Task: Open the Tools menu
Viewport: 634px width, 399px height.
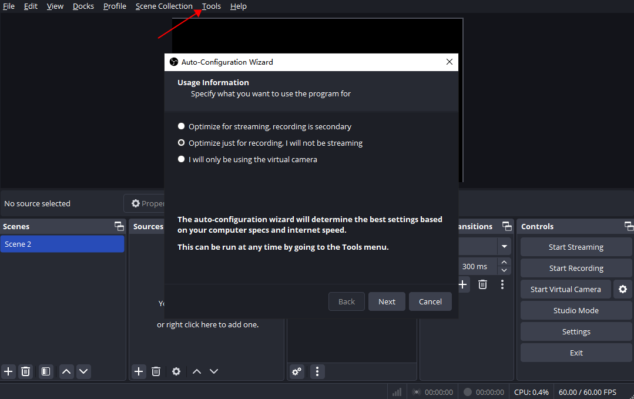Action: [x=212, y=6]
